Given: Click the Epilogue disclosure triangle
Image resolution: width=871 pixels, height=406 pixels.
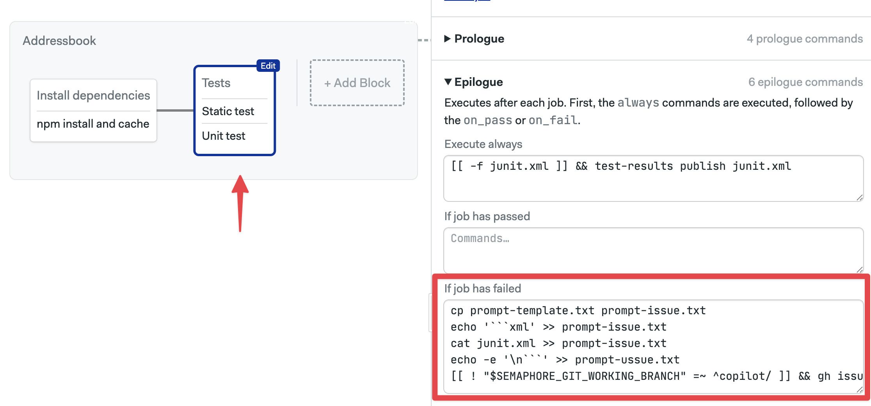Looking at the screenshot, I should (448, 82).
